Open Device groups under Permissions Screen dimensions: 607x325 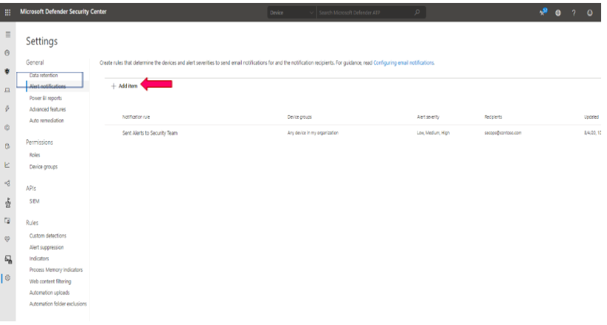[43, 167]
